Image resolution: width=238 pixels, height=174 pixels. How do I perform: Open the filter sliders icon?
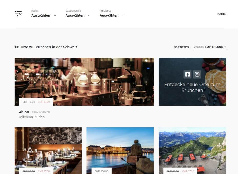(x=18, y=14)
